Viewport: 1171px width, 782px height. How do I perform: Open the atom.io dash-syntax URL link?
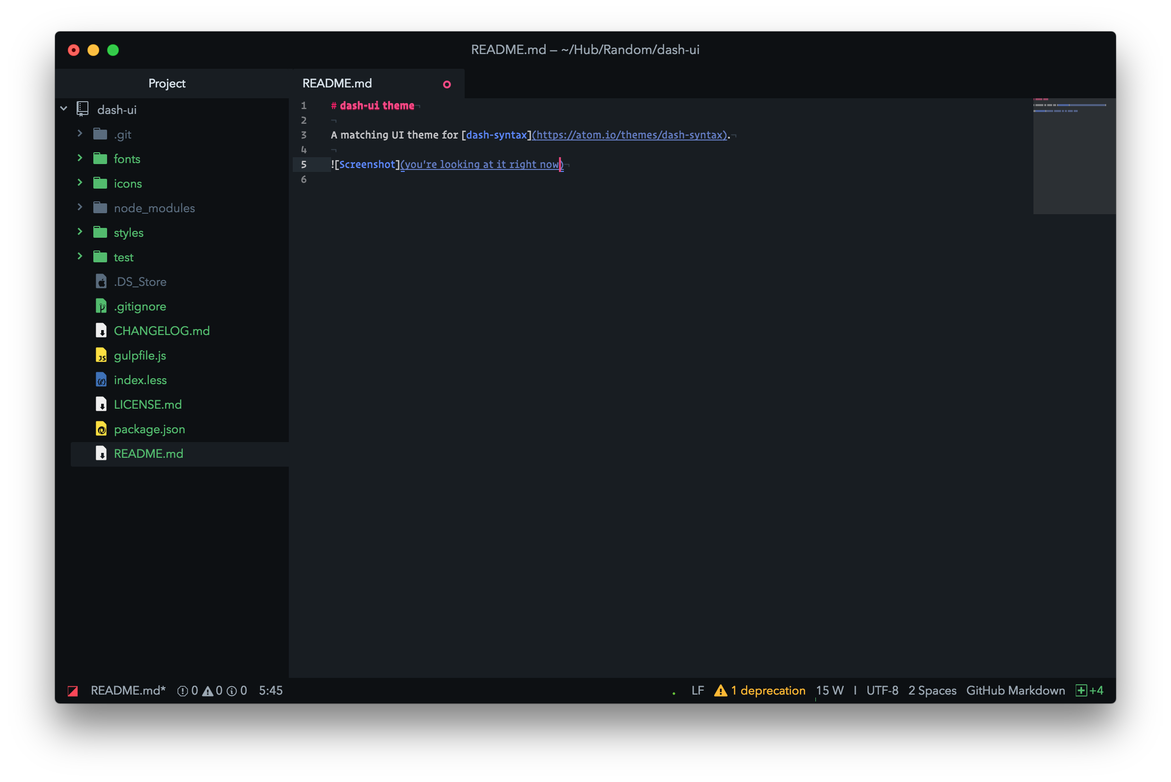(x=629, y=135)
